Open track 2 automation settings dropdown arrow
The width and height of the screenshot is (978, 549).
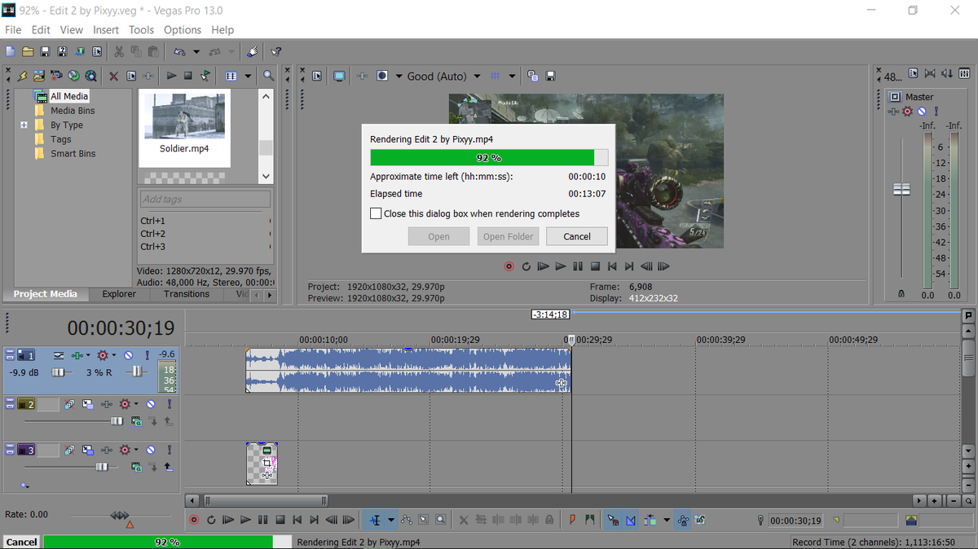click(x=136, y=404)
